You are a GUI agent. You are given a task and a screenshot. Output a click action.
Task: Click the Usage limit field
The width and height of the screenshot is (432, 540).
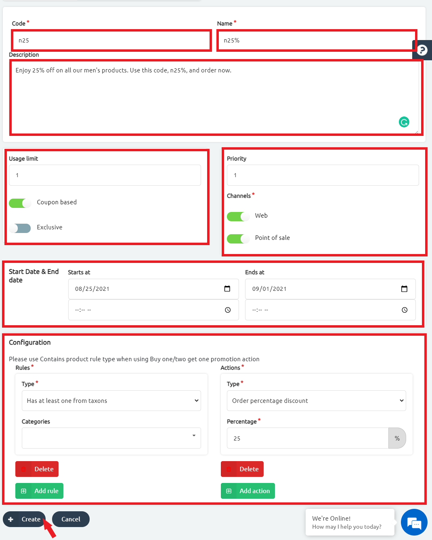pyautogui.click(x=105, y=175)
